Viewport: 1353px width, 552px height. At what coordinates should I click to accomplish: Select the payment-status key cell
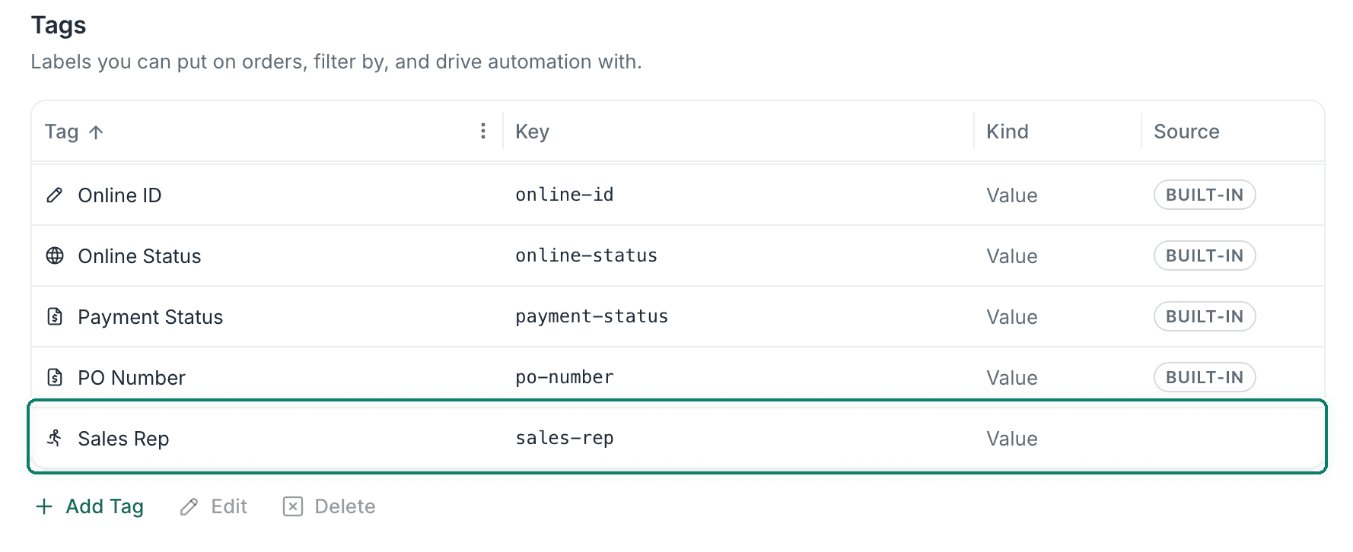[591, 317]
